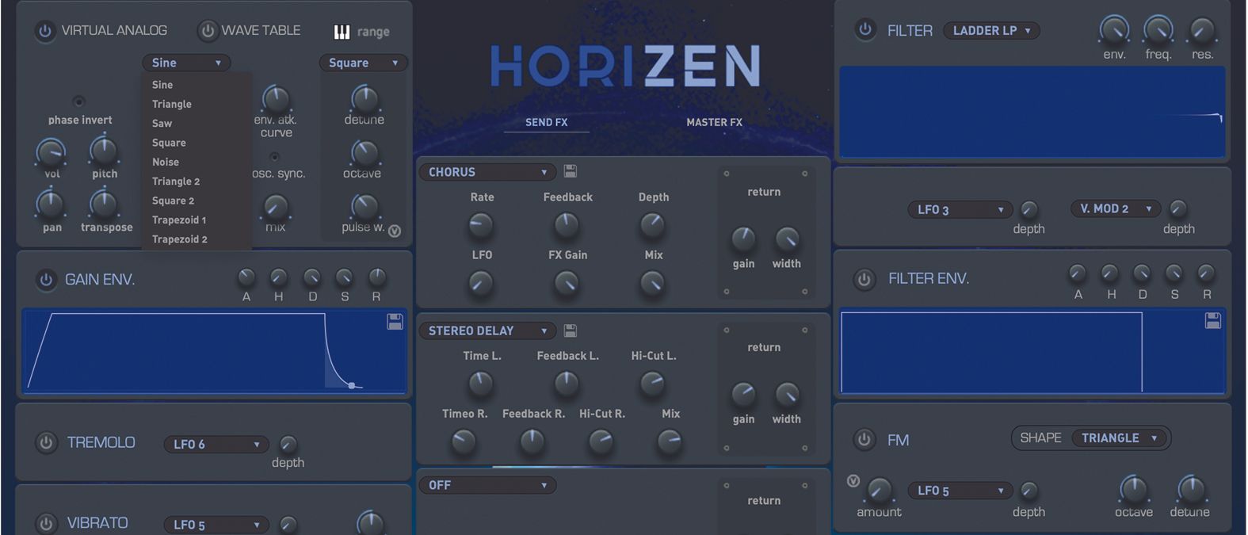Click the Stereo Delay Mix knob
Viewport: 1248px width, 535px height.
tap(670, 441)
